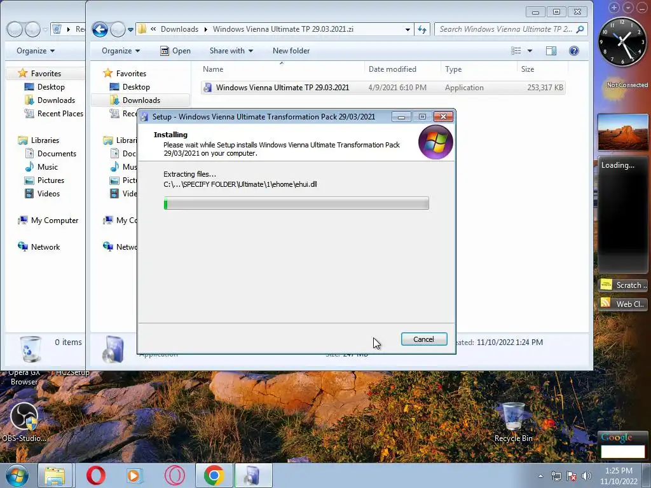Select Downloads in back window sidebar
651x488 pixels.
(x=56, y=100)
